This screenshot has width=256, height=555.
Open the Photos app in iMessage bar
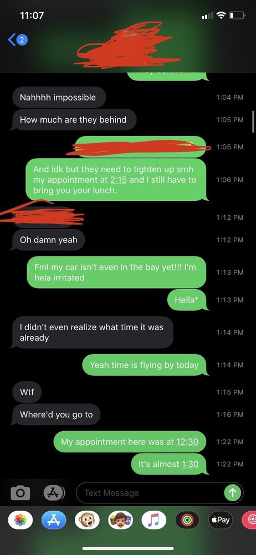20,520
